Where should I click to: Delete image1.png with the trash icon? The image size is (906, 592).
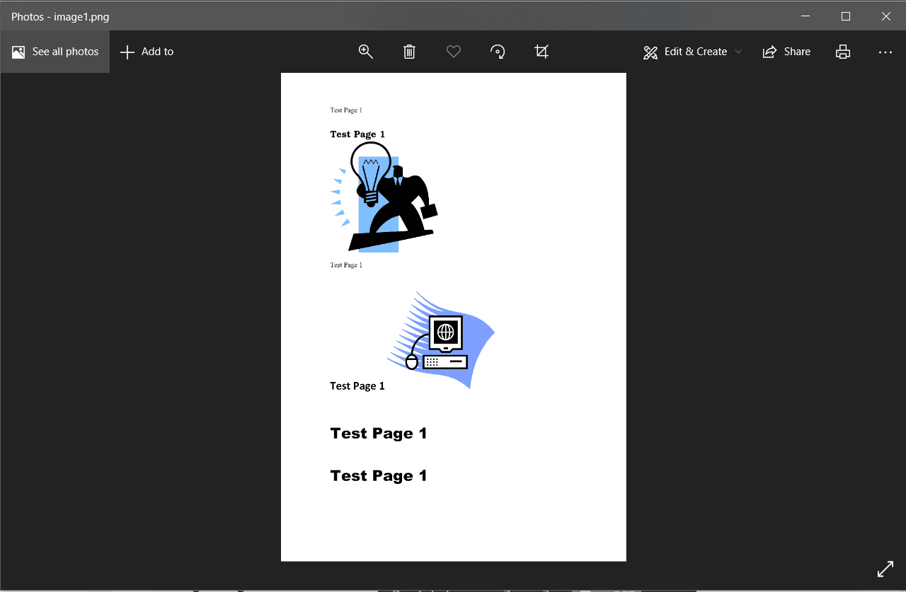(409, 51)
